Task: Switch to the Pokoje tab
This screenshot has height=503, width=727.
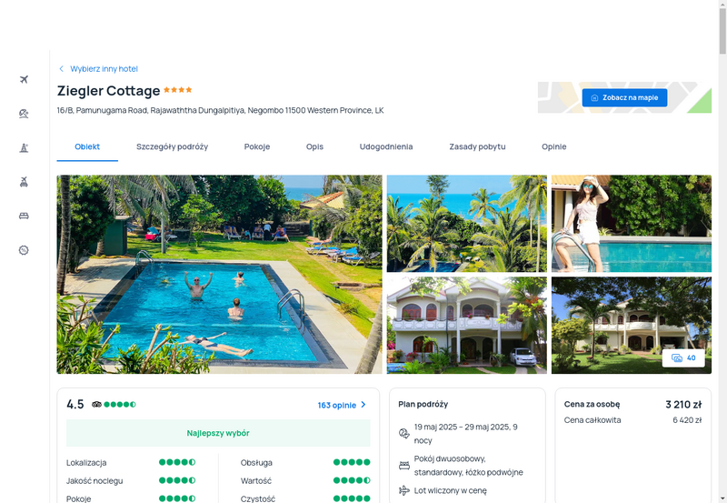Action: [x=257, y=146]
